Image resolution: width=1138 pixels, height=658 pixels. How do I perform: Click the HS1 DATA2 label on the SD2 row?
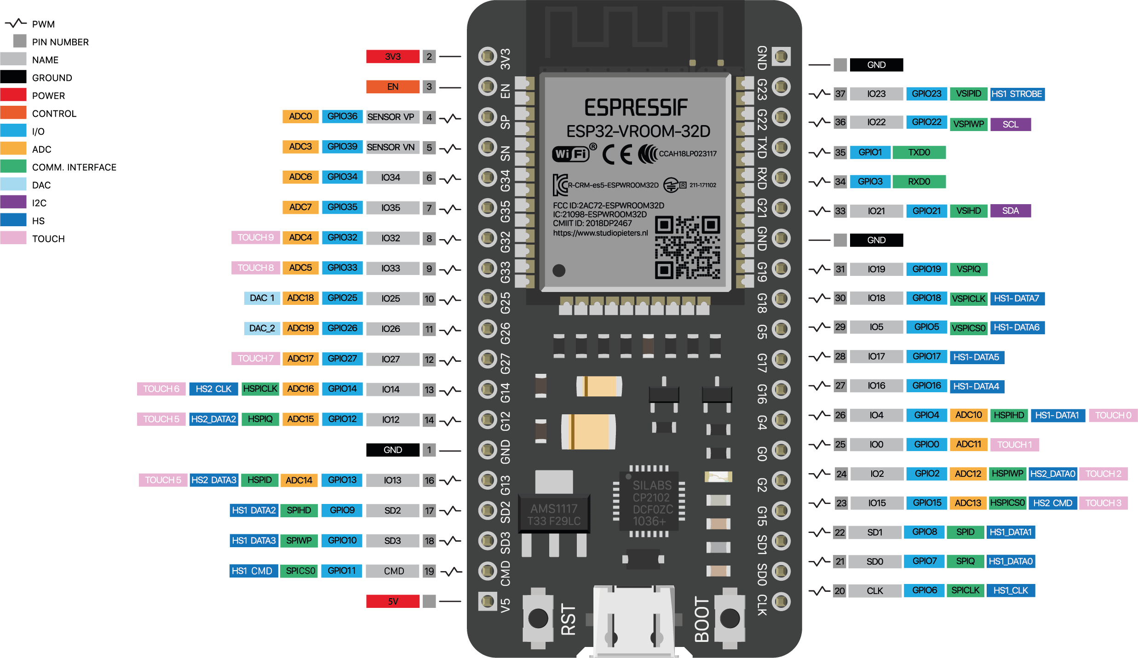254,510
